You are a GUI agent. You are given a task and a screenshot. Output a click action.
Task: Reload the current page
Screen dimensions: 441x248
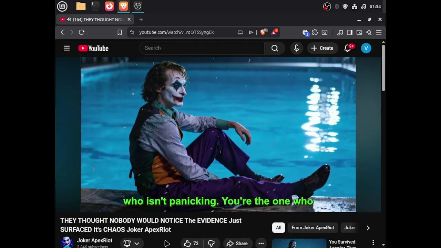click(82, 32)
